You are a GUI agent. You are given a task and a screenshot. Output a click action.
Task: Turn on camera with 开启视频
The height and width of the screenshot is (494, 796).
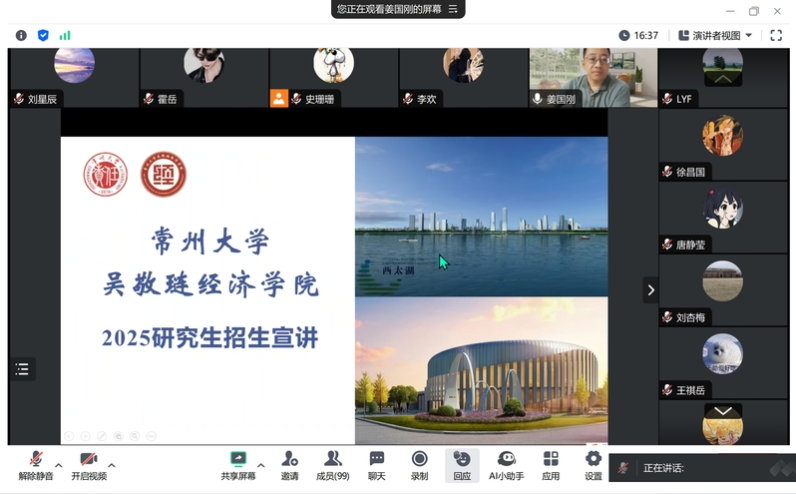pos(89,465)
